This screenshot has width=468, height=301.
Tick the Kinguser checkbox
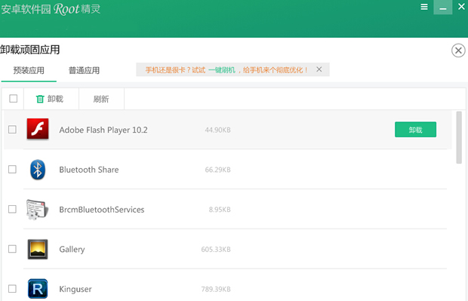[x=12, y=289]
